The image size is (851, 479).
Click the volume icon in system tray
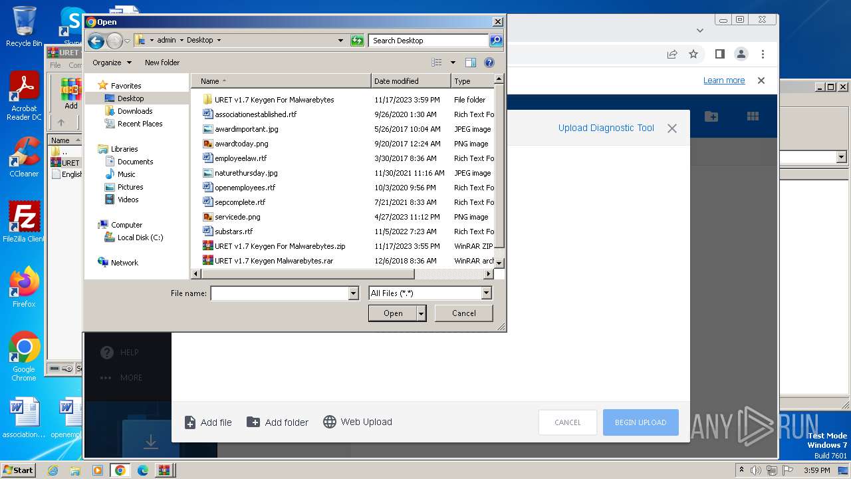[x=756, y=470]
